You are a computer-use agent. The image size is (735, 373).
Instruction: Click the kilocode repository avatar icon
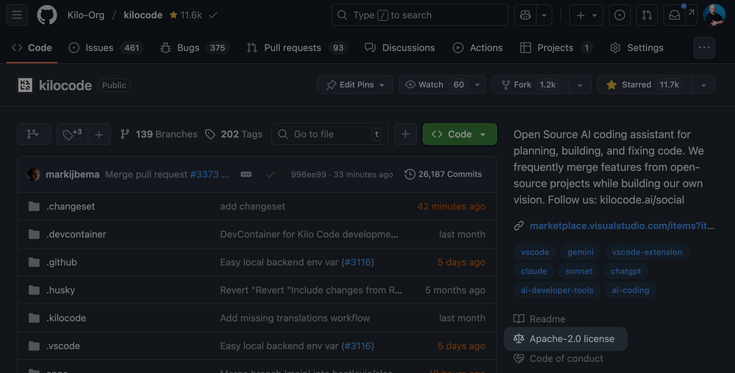(25, 85)
